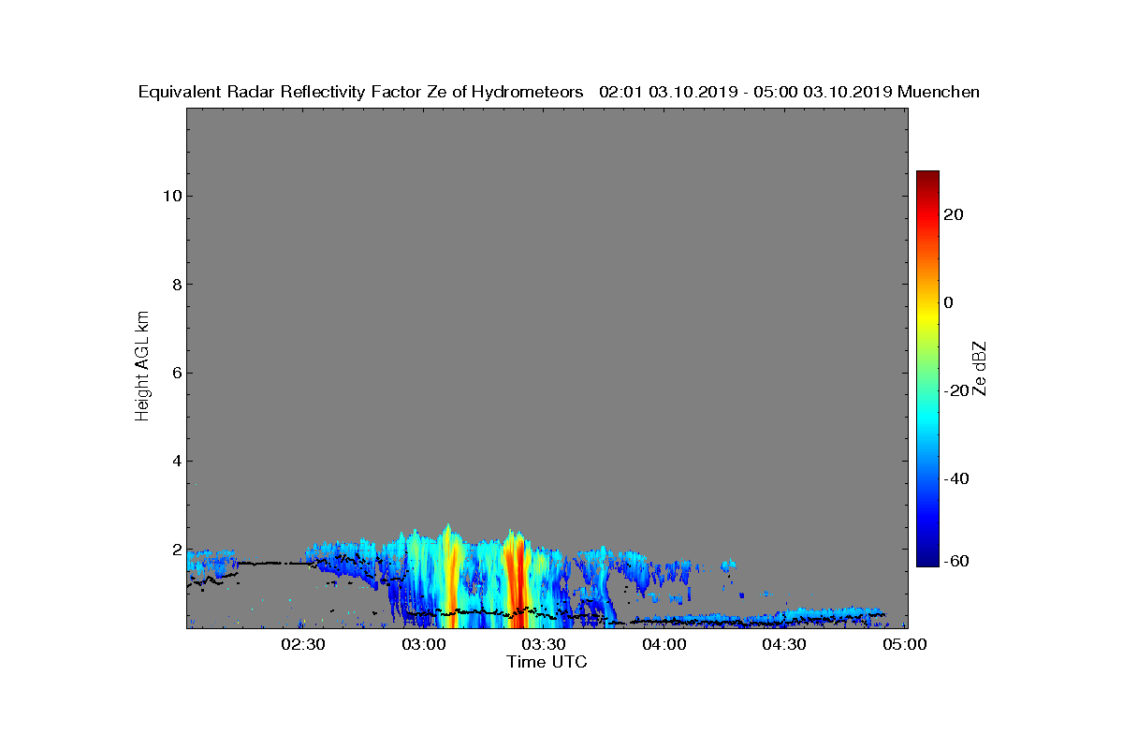Click the 02:30 time tick label
1123x749 pixels.
tap(302, 644)
